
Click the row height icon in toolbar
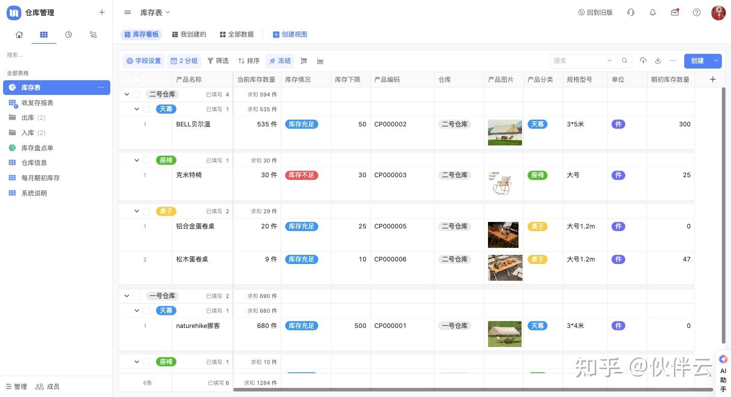(x=304, y=61)
